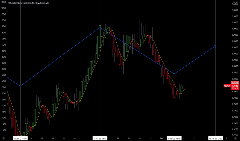Click the 0.00 left scale label
This screenshot has width=240, height=141.
pos(5,130)
